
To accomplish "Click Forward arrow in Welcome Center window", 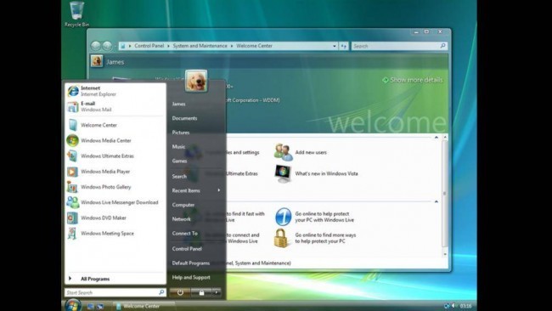I will tap(107, 46).
